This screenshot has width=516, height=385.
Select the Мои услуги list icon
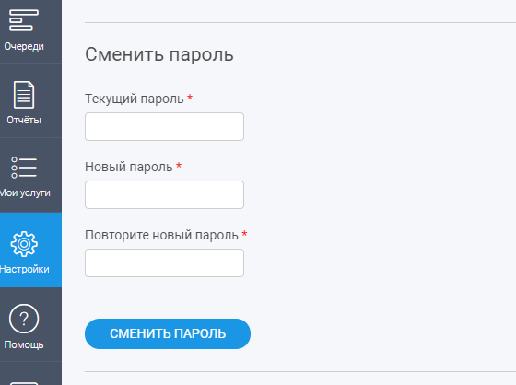[24, 168]
